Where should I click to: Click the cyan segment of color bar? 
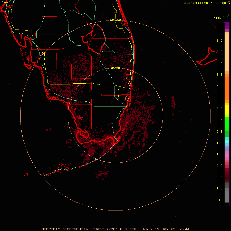pyautogui.click(x=227, y=141)
